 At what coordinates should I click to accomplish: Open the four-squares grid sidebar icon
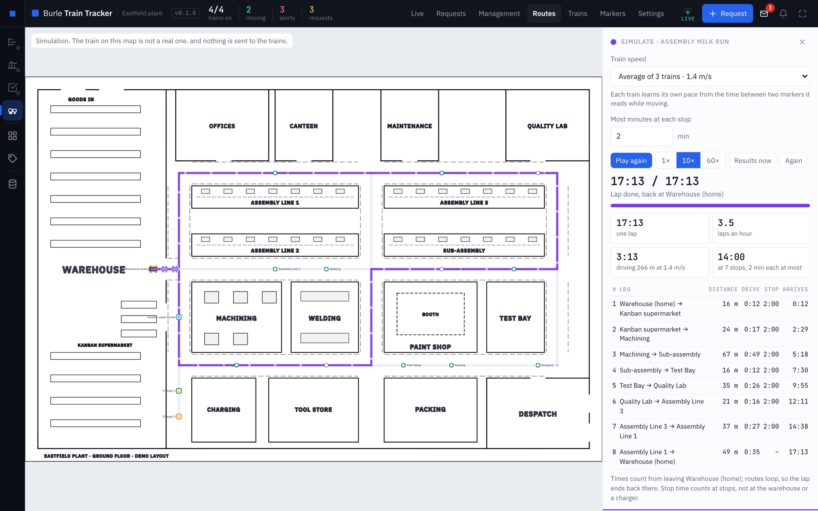13,136
